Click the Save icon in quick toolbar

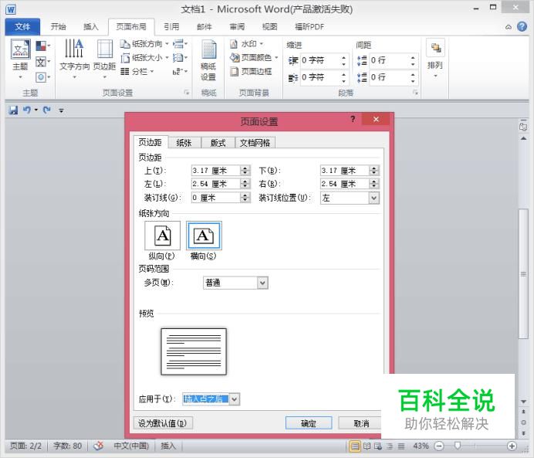point(13,110)
